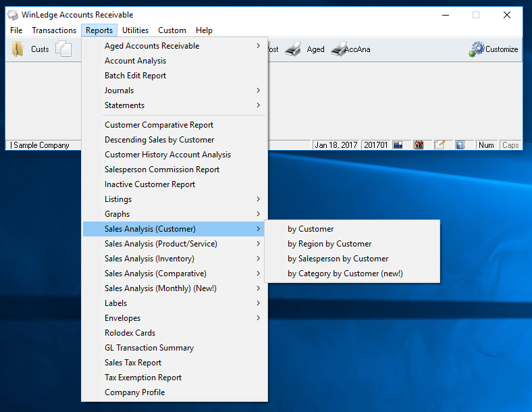
Task: Click the AccAna printer icon
Action: pos(339,49)
